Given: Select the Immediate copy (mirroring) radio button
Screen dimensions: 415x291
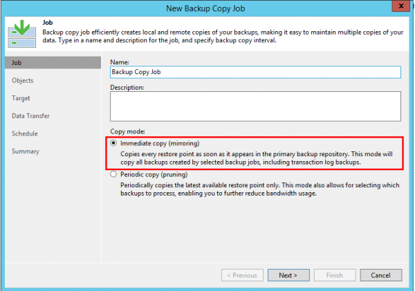Looking at the screenshot, I should pos(114,143).
